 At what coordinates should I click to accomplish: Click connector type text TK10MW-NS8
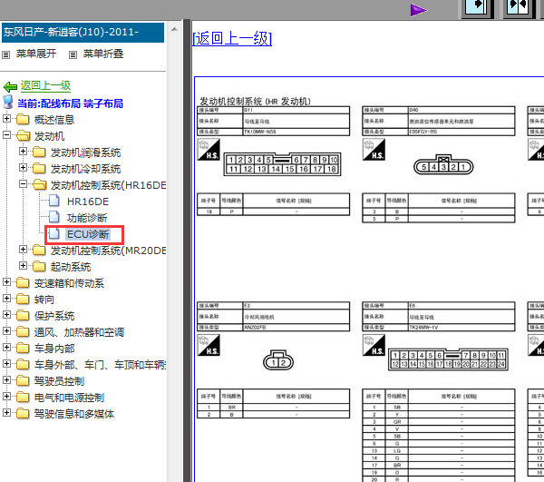(x=260, y=132)
